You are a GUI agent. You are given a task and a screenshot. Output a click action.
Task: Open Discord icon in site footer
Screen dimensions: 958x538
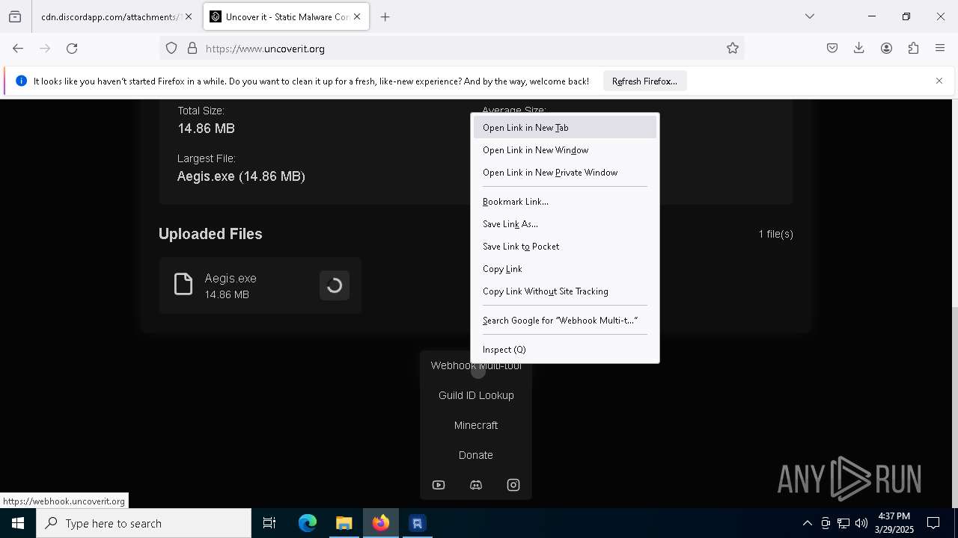pyautogui.click(x=476, y=485)
